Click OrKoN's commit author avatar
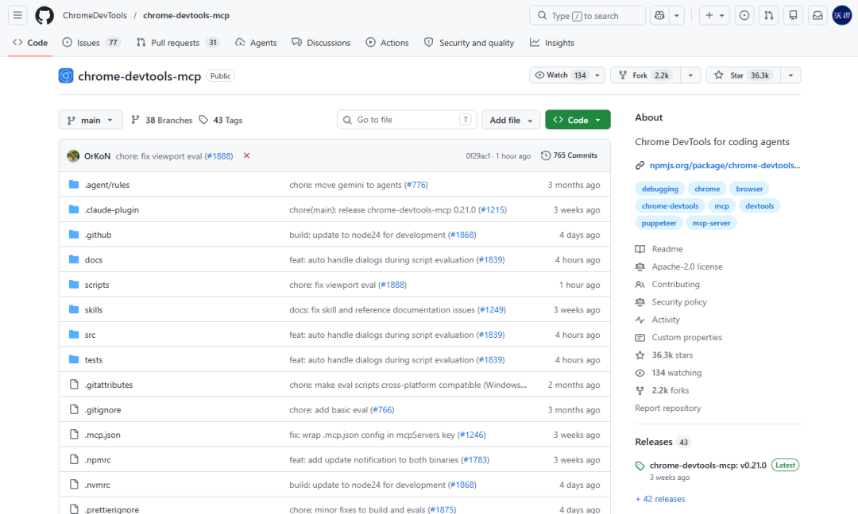This screenshot has height=514, width=858. pos(73,155)
